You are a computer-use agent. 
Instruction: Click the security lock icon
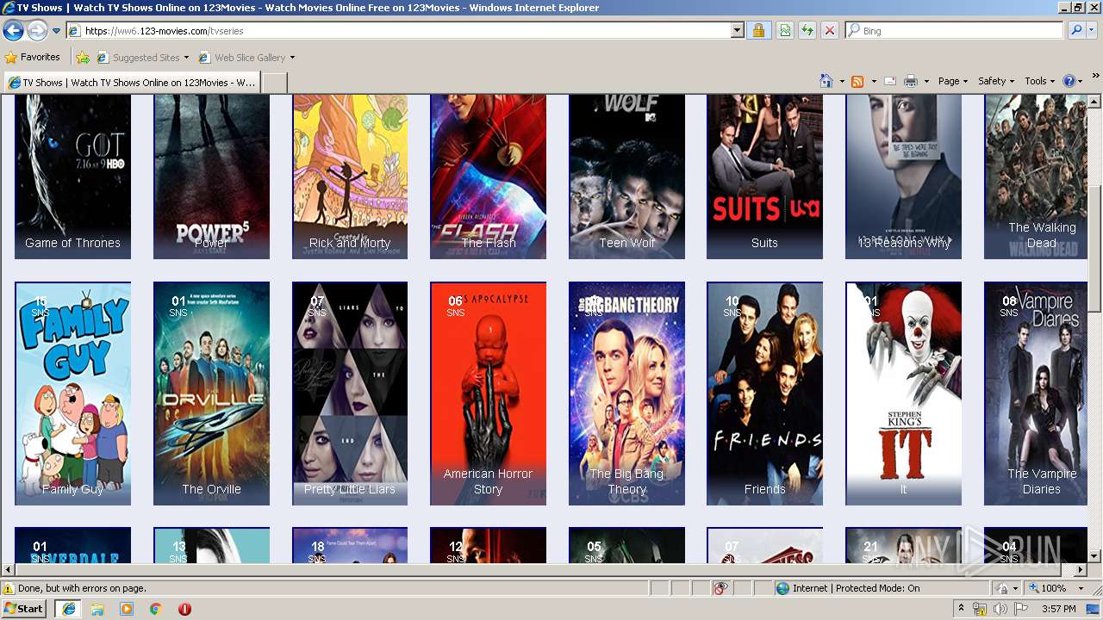click(759, 31)
